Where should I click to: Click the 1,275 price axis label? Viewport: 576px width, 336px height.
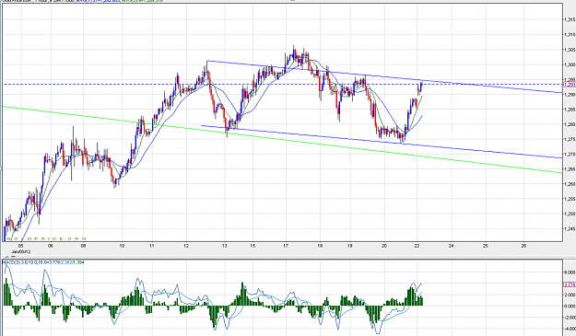coord(570,139)
